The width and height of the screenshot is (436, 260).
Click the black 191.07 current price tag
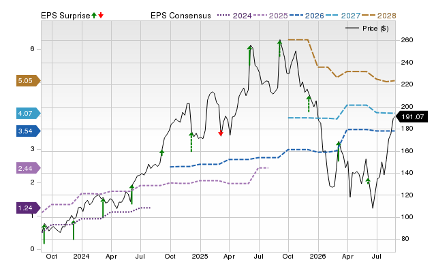(x=411, y=116)
